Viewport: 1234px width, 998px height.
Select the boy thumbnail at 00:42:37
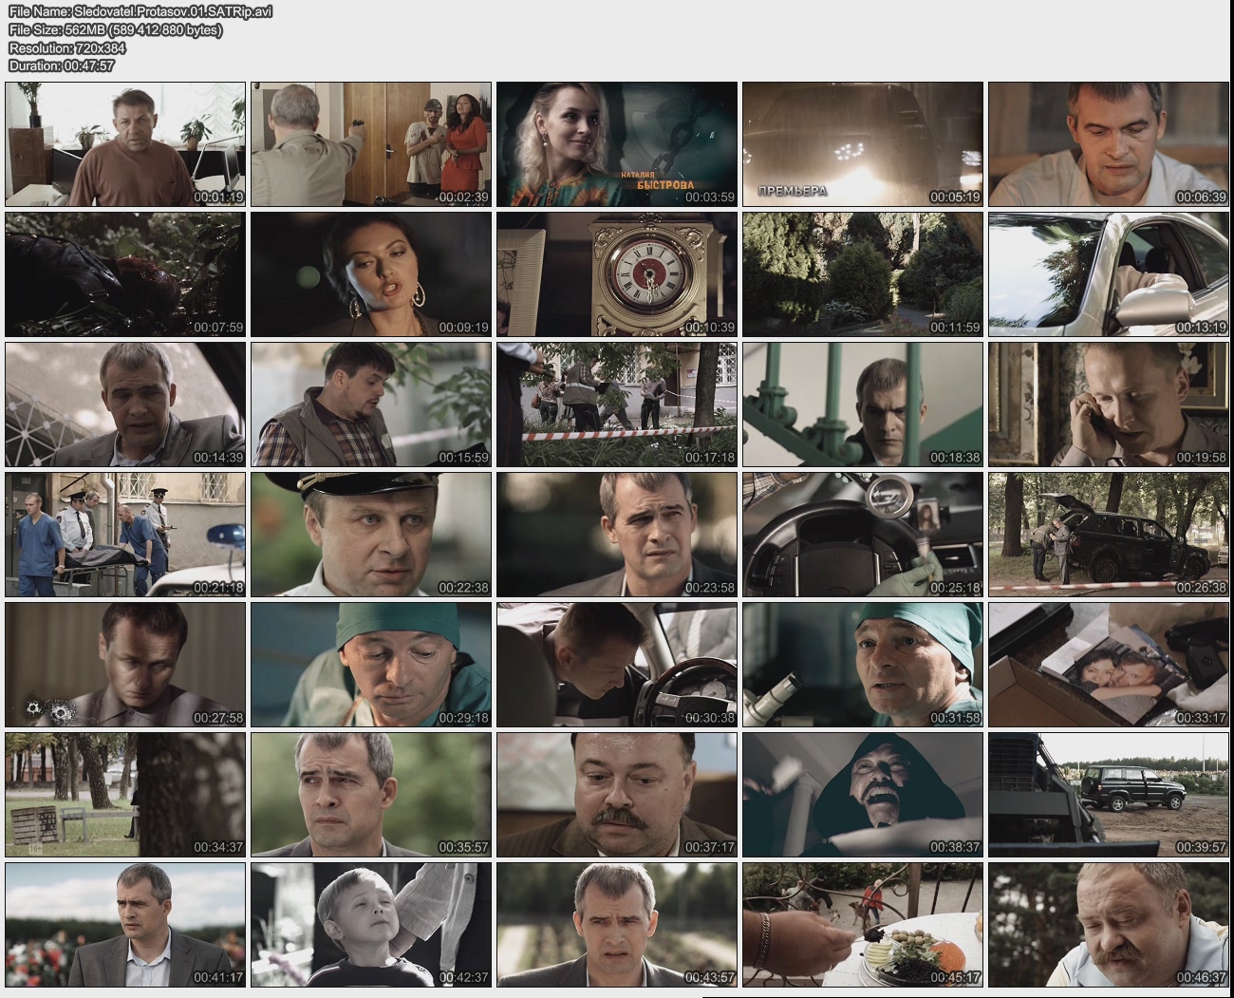coord(370,925)
